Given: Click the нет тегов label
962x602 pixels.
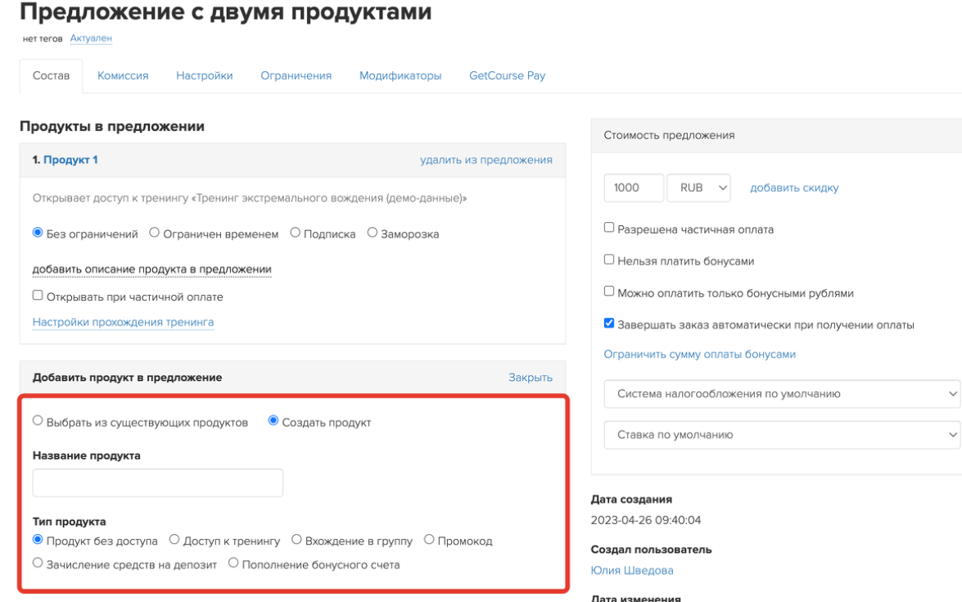Looking at the screenshot, I should tap(43, 38).
